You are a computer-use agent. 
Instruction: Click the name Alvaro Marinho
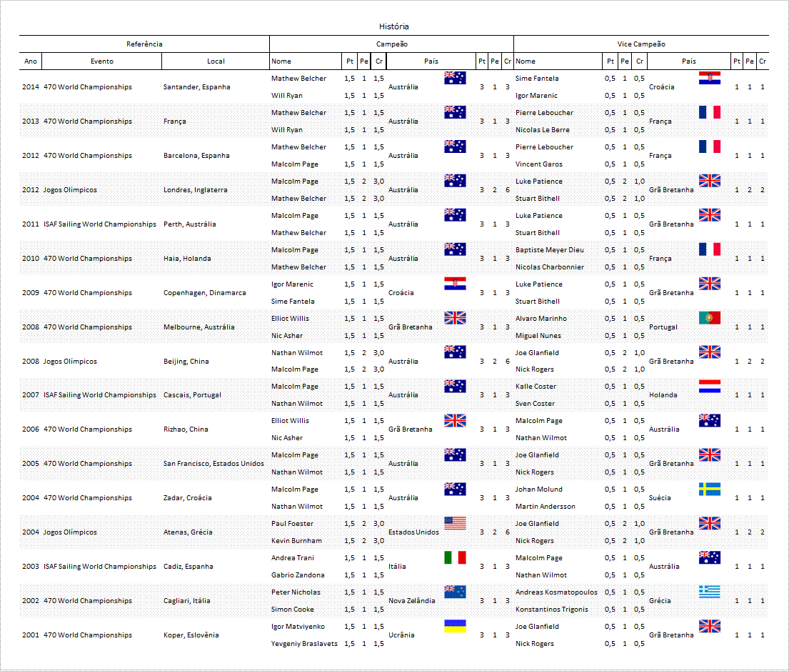click(541, 319)
